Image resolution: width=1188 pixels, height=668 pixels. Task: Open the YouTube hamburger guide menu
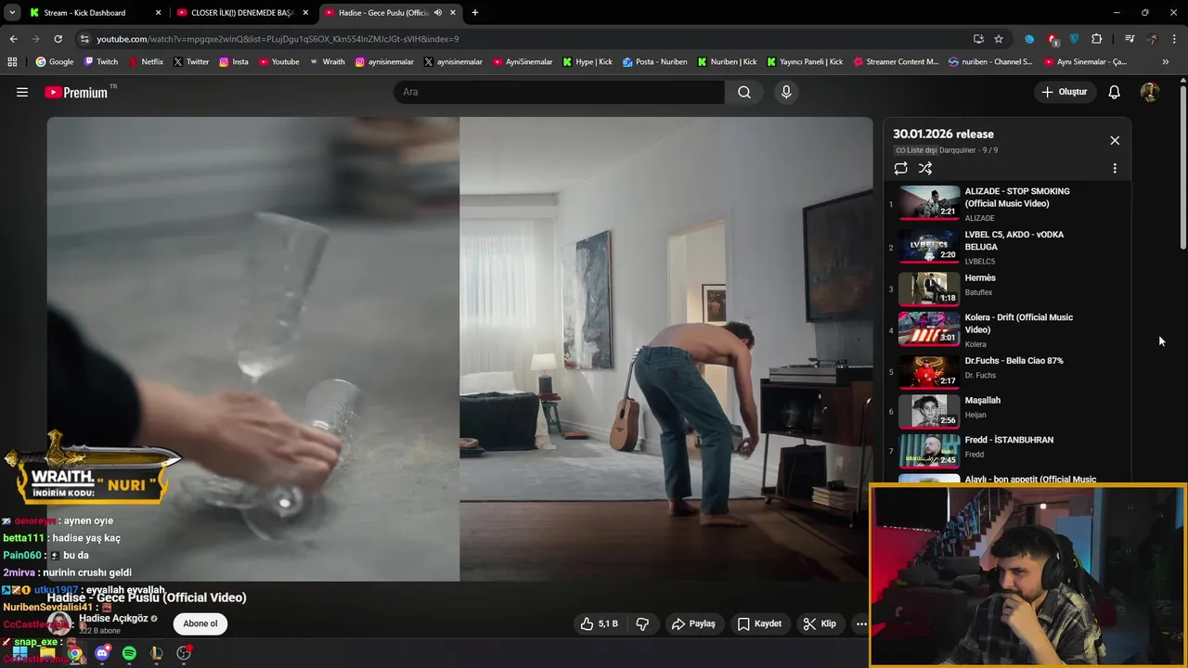[22, 92]
